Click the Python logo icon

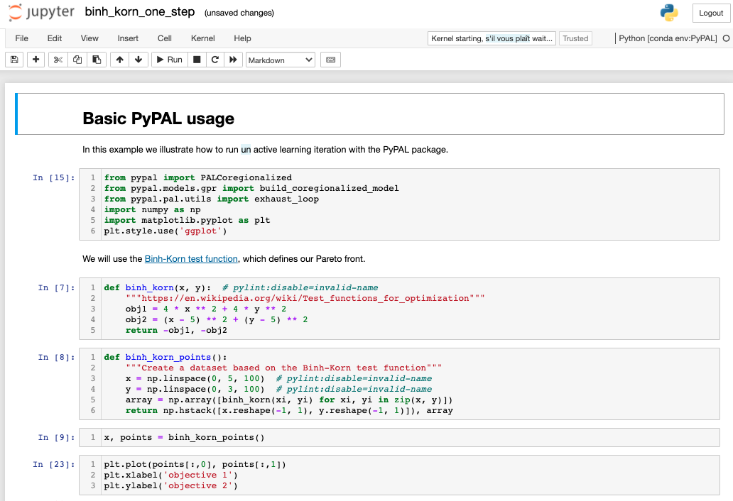pos(669,13)
